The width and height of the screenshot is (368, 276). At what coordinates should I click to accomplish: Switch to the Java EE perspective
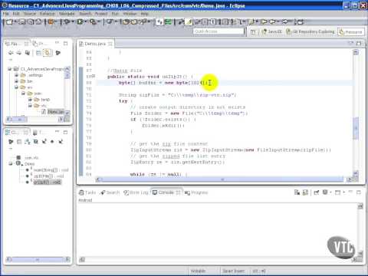(271, 32)
